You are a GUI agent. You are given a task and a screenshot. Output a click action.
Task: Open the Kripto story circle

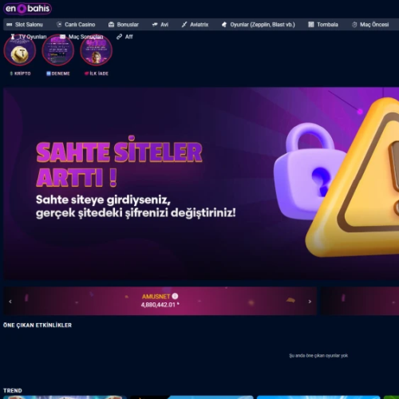click(x=20, y=50)
